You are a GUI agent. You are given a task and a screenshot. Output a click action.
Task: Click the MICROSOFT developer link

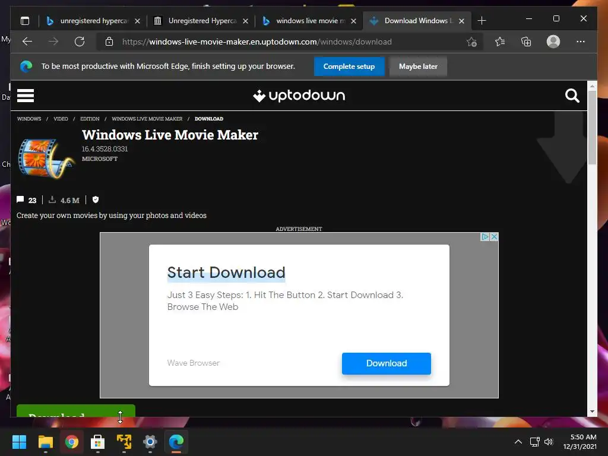pos(100,159)
